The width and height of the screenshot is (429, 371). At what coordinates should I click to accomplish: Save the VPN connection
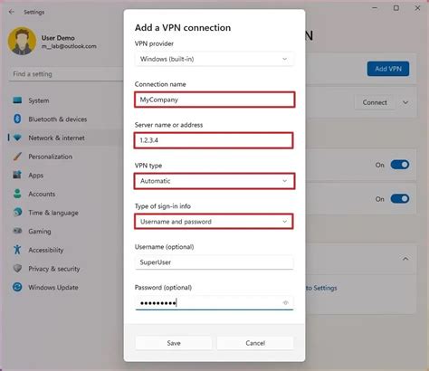pos(174,343)
